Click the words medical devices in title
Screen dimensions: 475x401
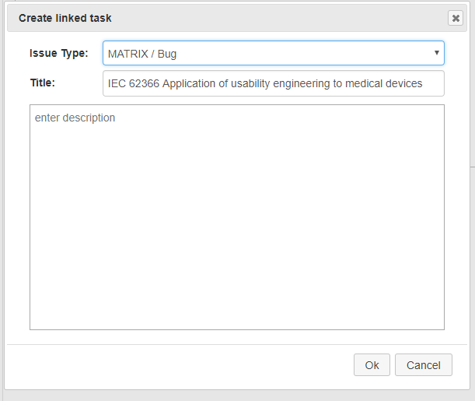(x=383, y=83)
